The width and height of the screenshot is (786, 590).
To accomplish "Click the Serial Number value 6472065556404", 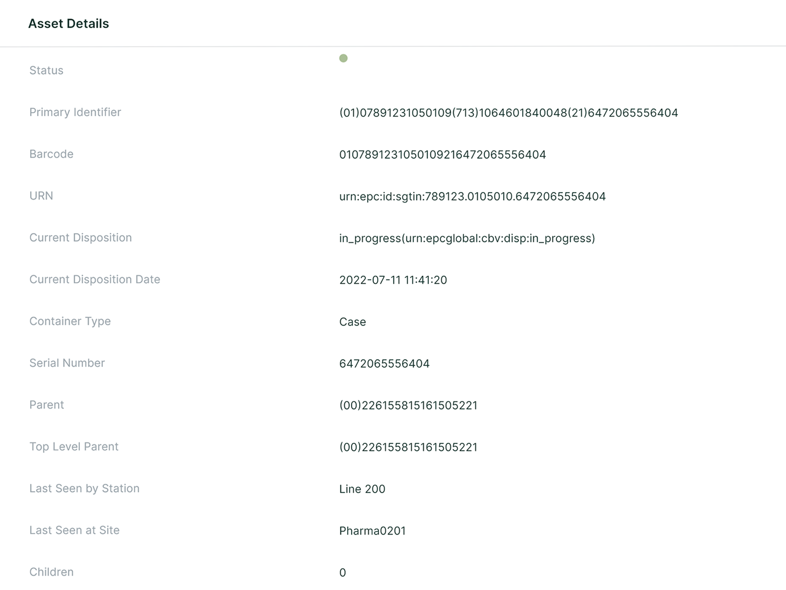I will (384, 364).
